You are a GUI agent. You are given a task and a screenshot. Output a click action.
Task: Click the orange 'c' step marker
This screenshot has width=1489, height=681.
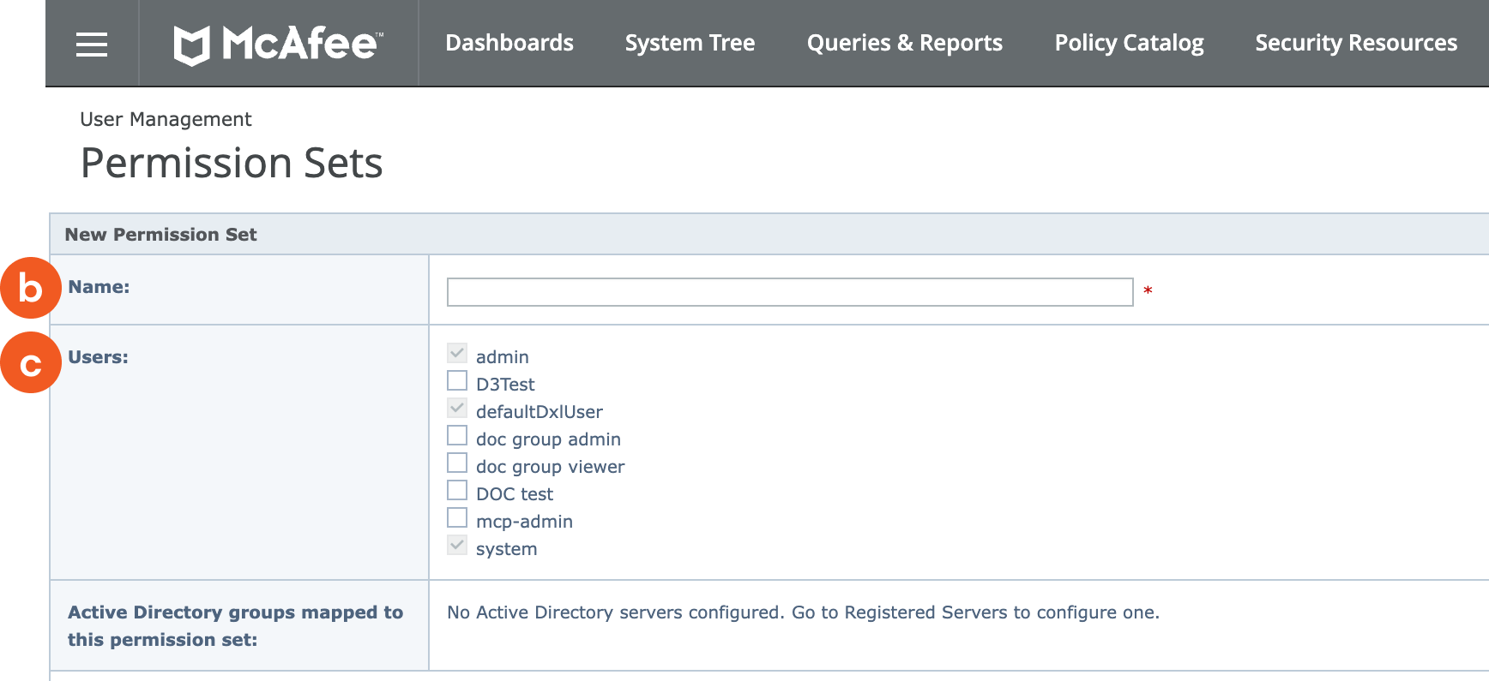point(30,363)
